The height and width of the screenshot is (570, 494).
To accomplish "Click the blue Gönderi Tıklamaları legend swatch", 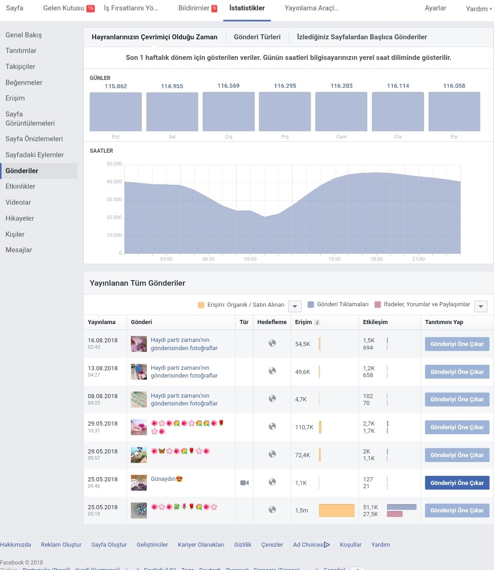I will click(311, 304).
